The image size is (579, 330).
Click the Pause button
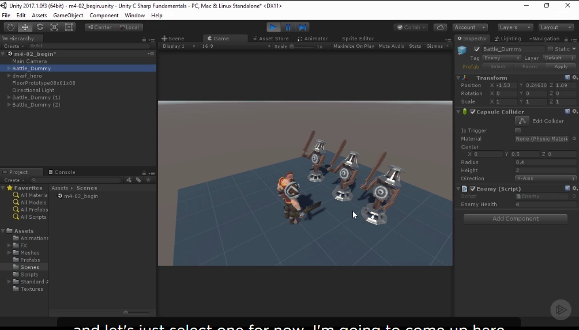288,27
